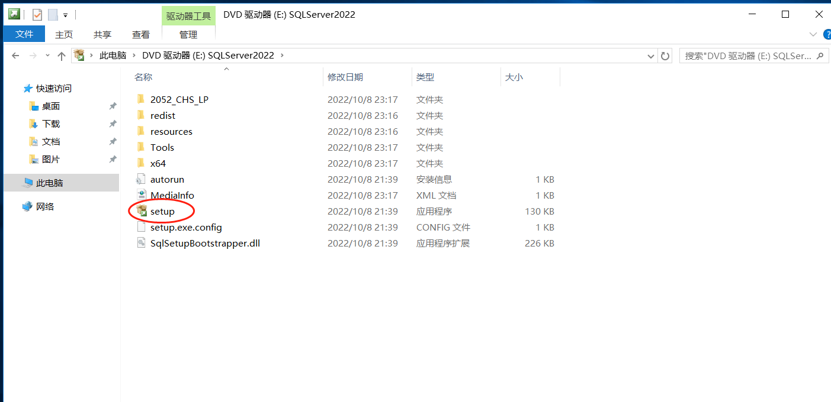Select the file name SqlSetupBootstrapper.dll
831x402 pixels.
pyautogui.click(x=205, y=243)
